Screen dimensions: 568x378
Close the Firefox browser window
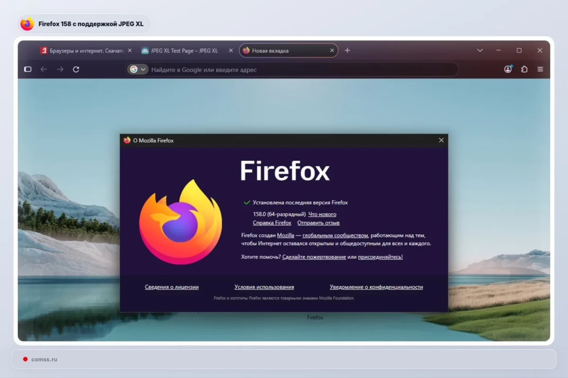coord(540,51)
